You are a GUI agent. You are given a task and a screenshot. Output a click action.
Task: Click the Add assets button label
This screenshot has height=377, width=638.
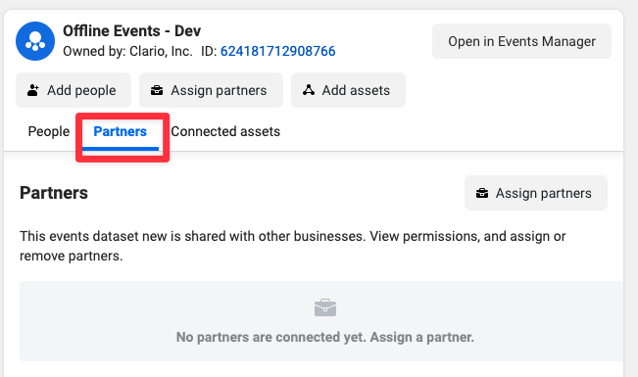coord(356,90)
